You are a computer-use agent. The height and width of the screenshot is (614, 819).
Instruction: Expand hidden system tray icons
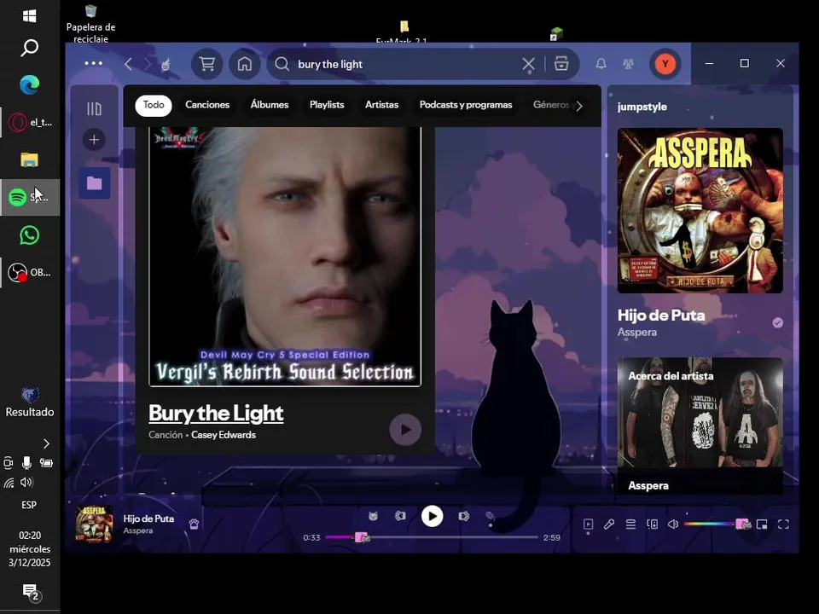[46, 443]
